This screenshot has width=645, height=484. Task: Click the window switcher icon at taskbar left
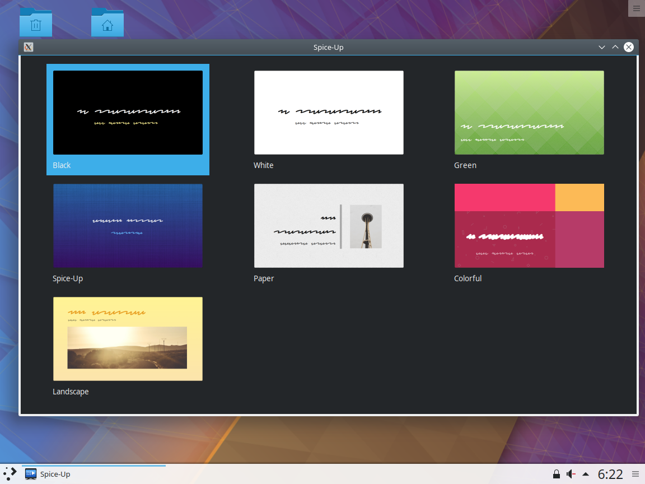(9, 474)
